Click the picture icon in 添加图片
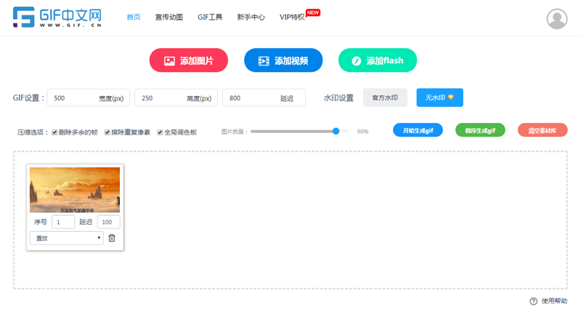 [x=168, y=61]
